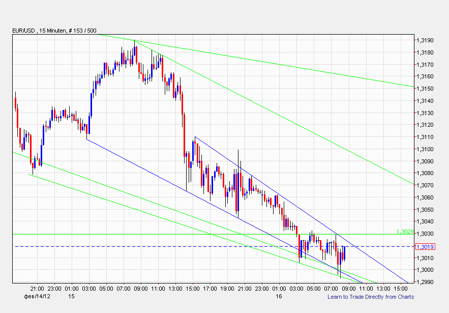Click the 1,3050 price axis label
The height and width of the screenshot is (313, 449).
click(425, 210)
